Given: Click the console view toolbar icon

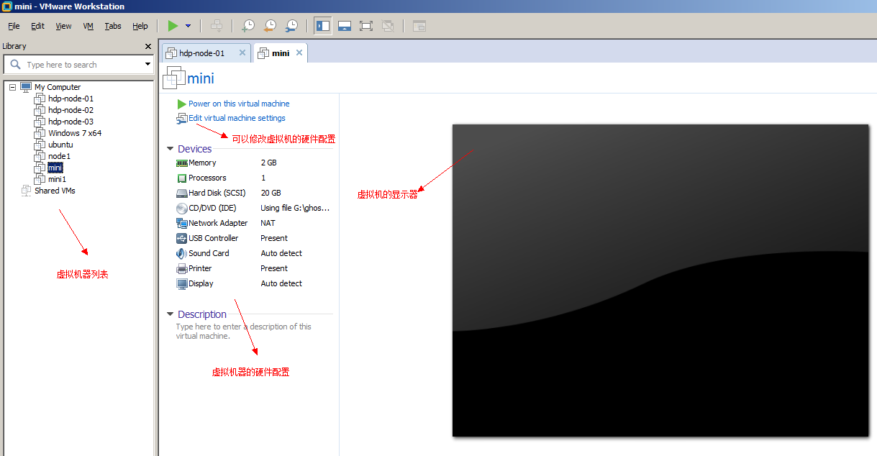Looking at the screenshot, I should [x=419, y=26].
